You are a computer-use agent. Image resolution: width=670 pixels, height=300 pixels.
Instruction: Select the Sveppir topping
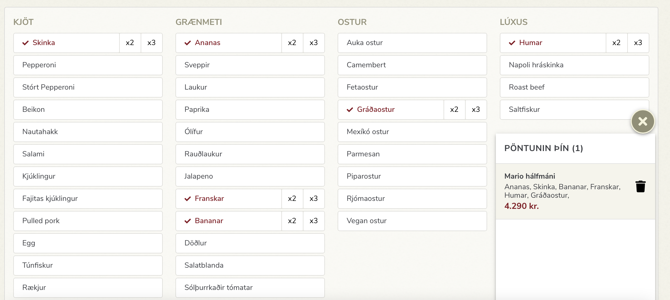pyautogui.click(x=250, y=65)
